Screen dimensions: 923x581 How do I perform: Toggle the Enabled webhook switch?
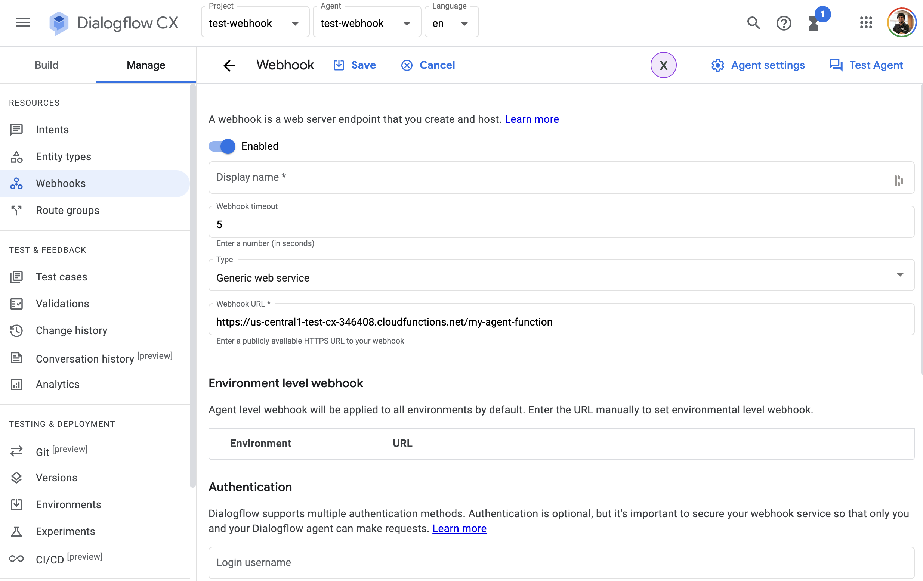click(x=222, y=146)
